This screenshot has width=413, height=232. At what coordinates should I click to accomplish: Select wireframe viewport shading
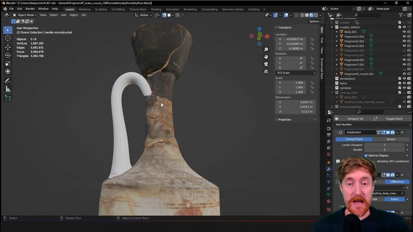(x=302, y=15)
